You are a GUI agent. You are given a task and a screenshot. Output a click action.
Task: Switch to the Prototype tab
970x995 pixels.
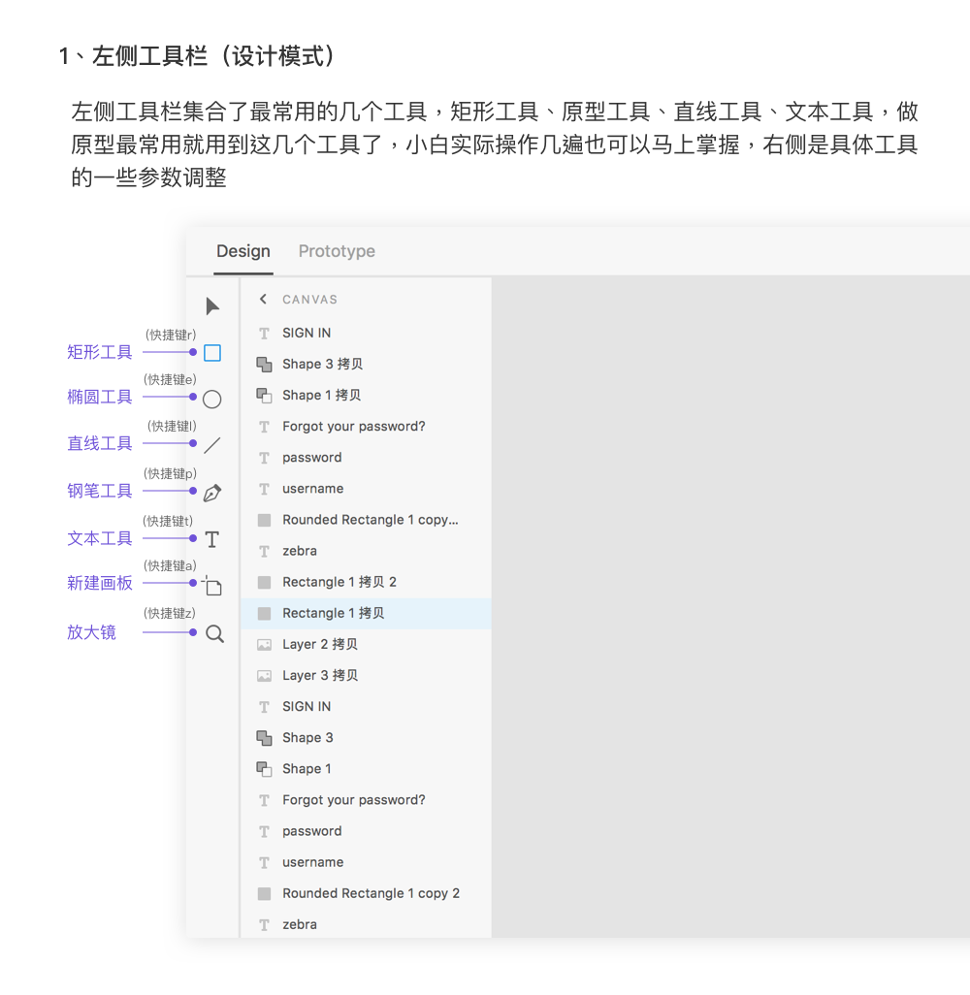tap(337, 251)
